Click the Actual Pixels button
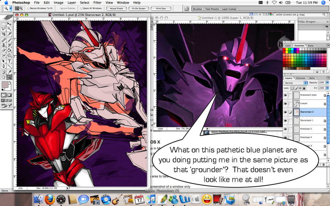The width and height of the screenshot is (330, 206). pyautogui.click(x=116, y=8)
